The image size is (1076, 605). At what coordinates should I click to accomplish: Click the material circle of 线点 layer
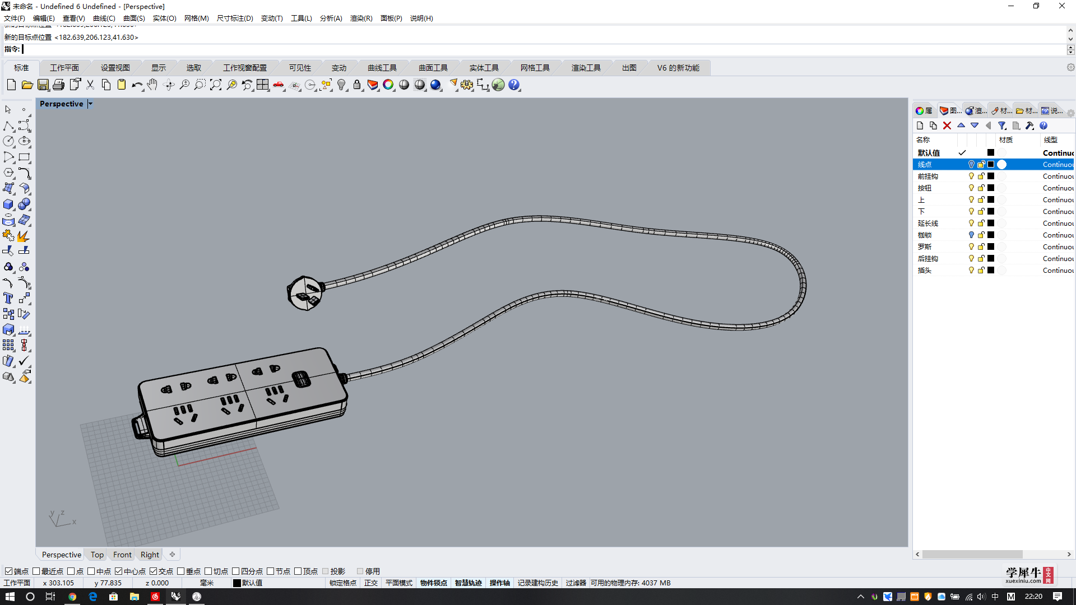pyautogui.click(x=1002, y=164)
